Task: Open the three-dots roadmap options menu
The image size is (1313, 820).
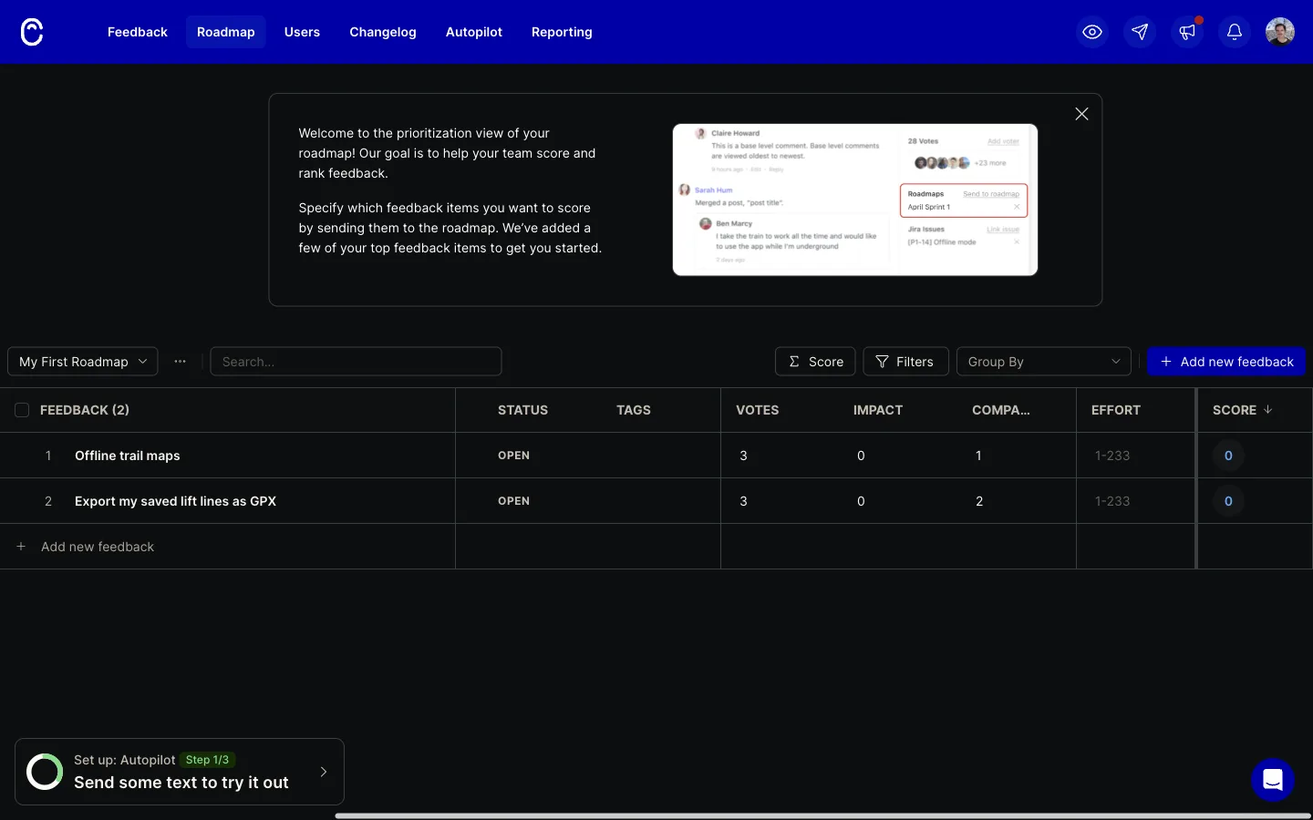Action: [181, 362]
